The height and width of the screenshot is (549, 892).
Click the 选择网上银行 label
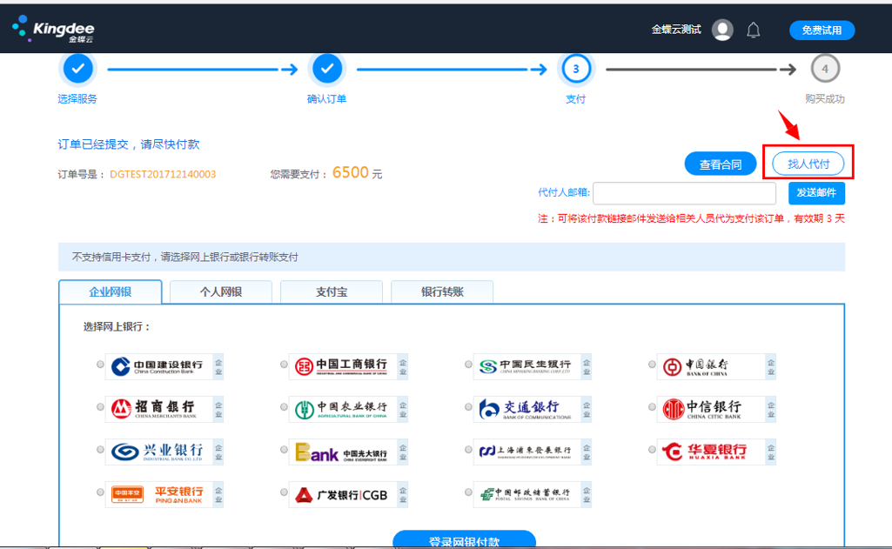tap(117, 326)
